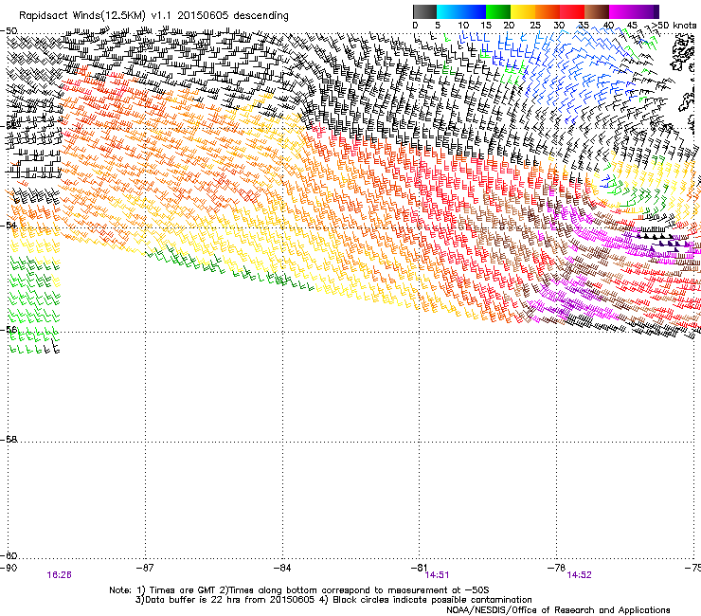Click the '-58' latitude label

pos(9,440)
